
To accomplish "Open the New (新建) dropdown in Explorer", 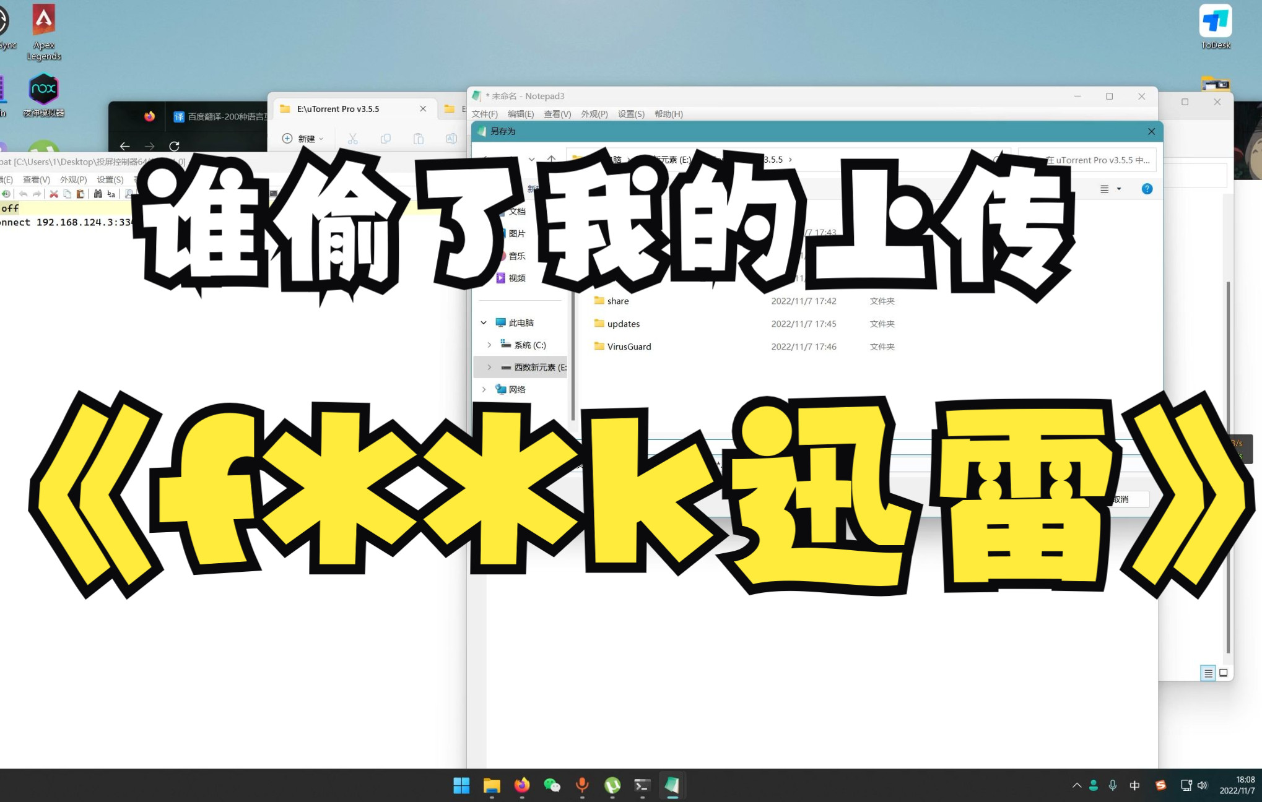I will (x=303, y=139).
